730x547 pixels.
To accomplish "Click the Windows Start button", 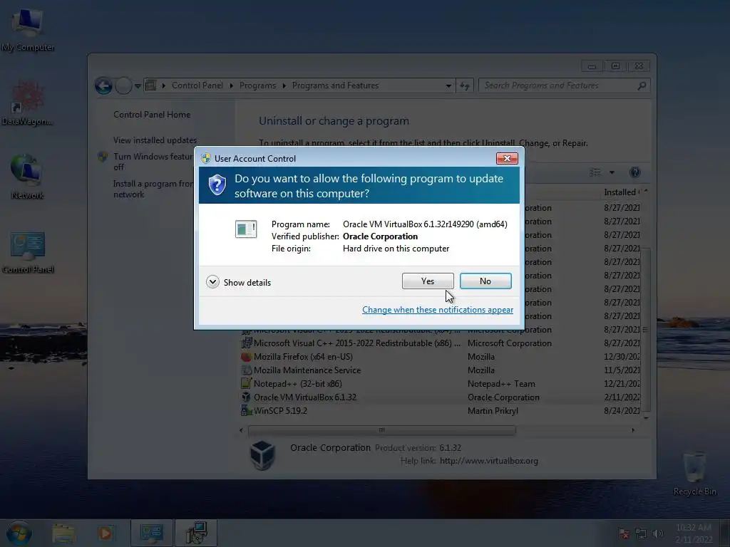I will click(x=19, y=533).
